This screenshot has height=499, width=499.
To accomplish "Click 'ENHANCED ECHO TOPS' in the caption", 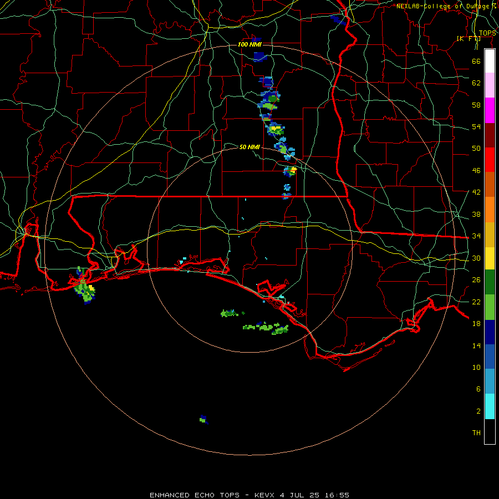I will pyautogui.click(x=195, y=495).
